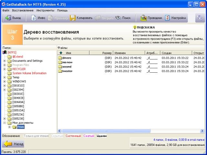The width and height of the screenshot is (207, 155).
Task: Expand the Temp tree node
Action: coord(5,77)
